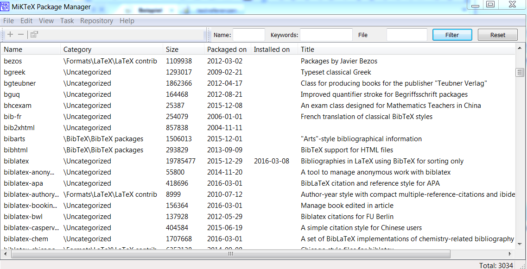Click title 'Packages by Javier Bezos'
The width and height of the screenshot is (527, 269).
339,61
